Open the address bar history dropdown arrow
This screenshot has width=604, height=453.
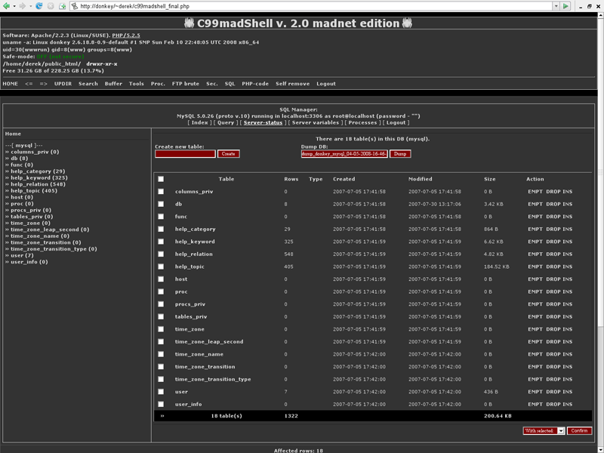coord(556,6)
